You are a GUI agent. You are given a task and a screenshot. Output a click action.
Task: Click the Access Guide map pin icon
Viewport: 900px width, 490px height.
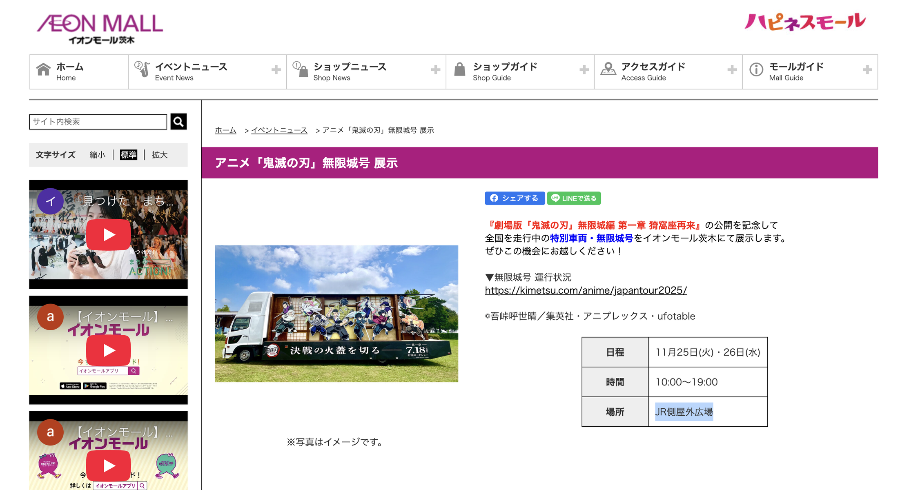pos(608,69)
